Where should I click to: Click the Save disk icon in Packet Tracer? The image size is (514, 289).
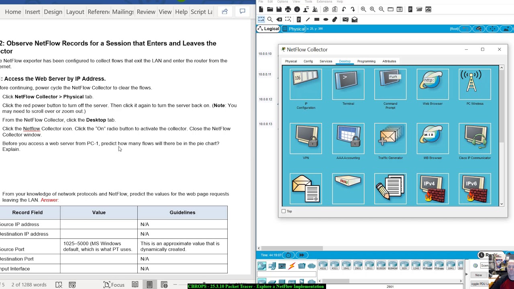tap(279, 9)
